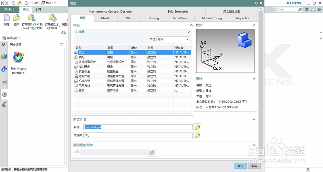Open the Roles icon in sidebar
Viewport: 323px width, 172px height.
point(4,104)
